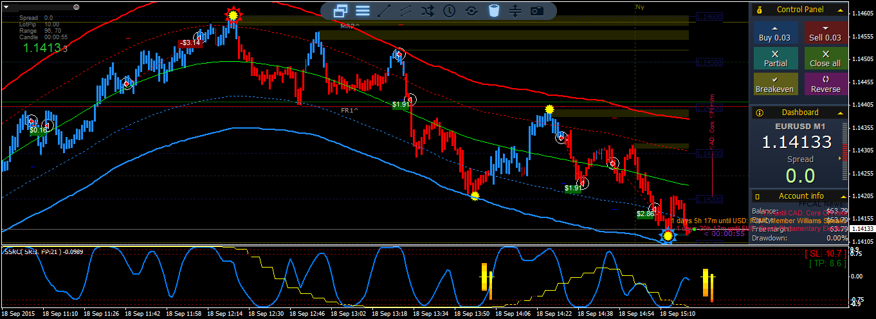Select the parallel channel lines tool

click(x=406, y=10)
